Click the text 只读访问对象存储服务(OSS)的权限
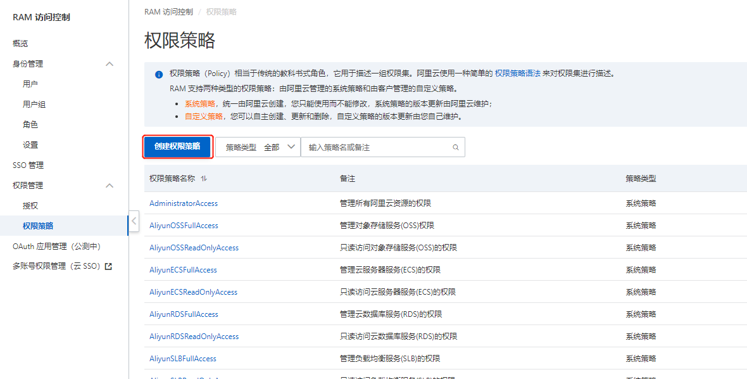 tap(399, 247)
